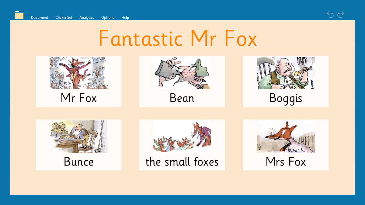This screenshot has width=365, height=205.
Task: Select the Bunce at table picture
Action: tap(78, 136)
